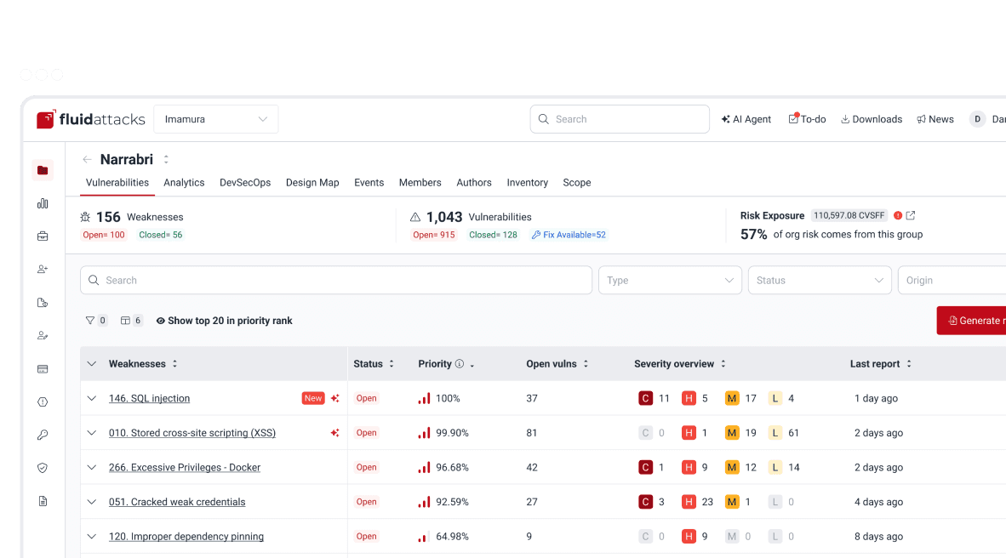This screenshot has height=558, width=1006.
Task: Click the briefcase icon in the left sidebar
Action: [x=43, y=236]
